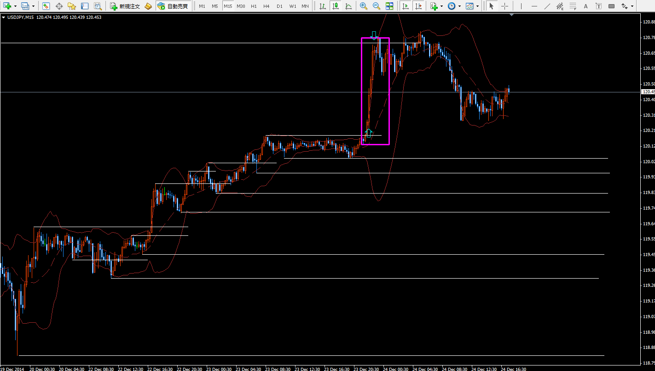Viewport: 655px width, 371px height.
Task: Switch to the H4 timeframe
Action: pyautogui.click(x=266, y=6)
